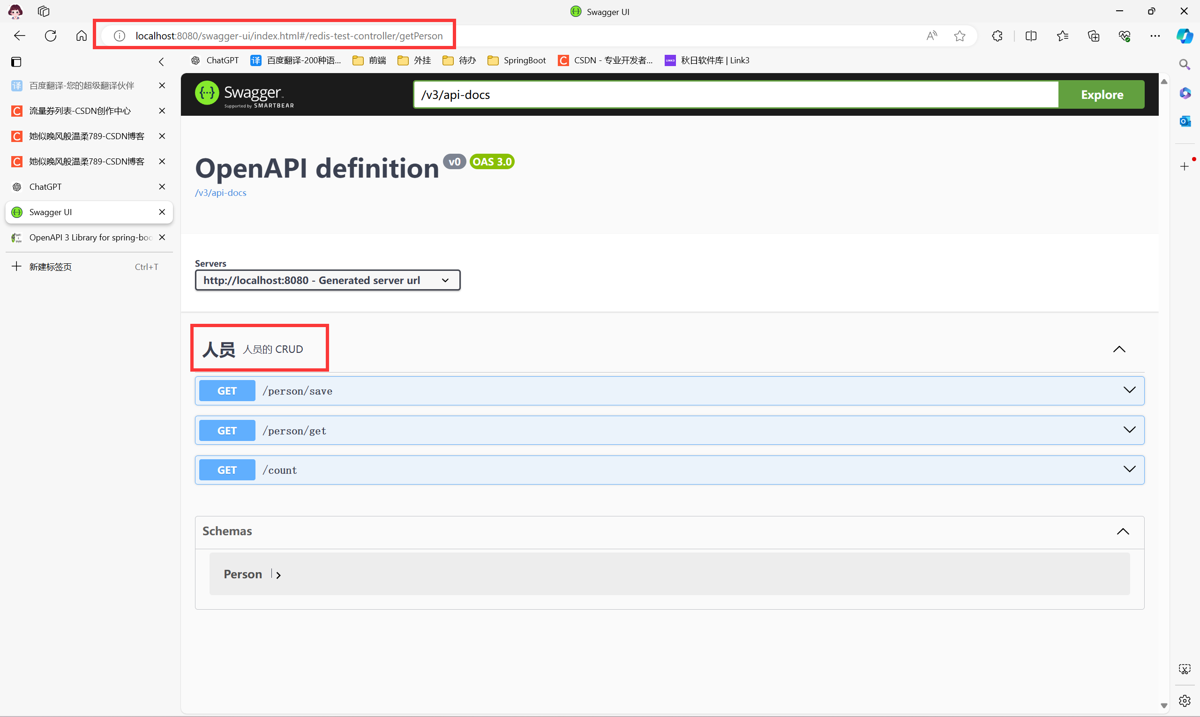Close the Swagger UI tab
The image size is (1200, 717).
162,212
